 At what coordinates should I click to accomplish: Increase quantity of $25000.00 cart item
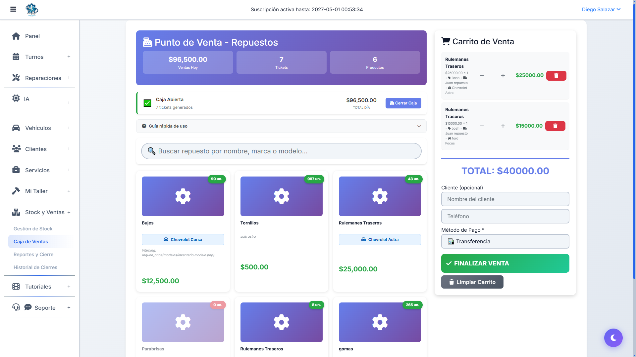(503, 76)
